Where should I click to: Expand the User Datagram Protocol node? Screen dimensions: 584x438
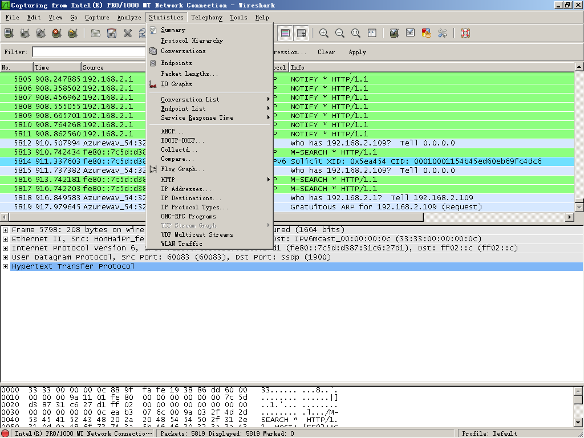(6, 257)
